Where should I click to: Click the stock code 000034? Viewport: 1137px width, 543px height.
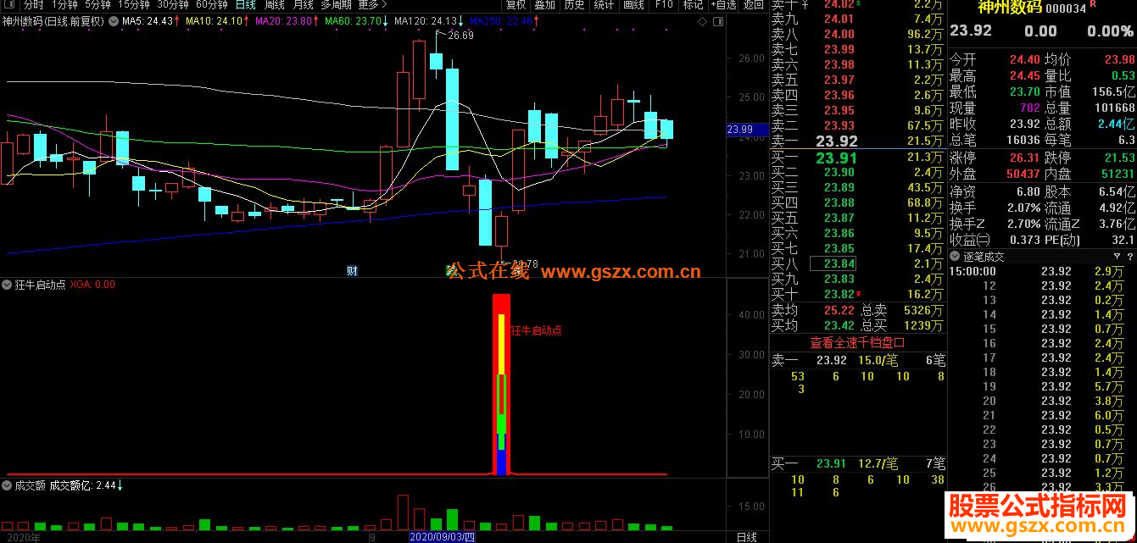pos(1066,8)
